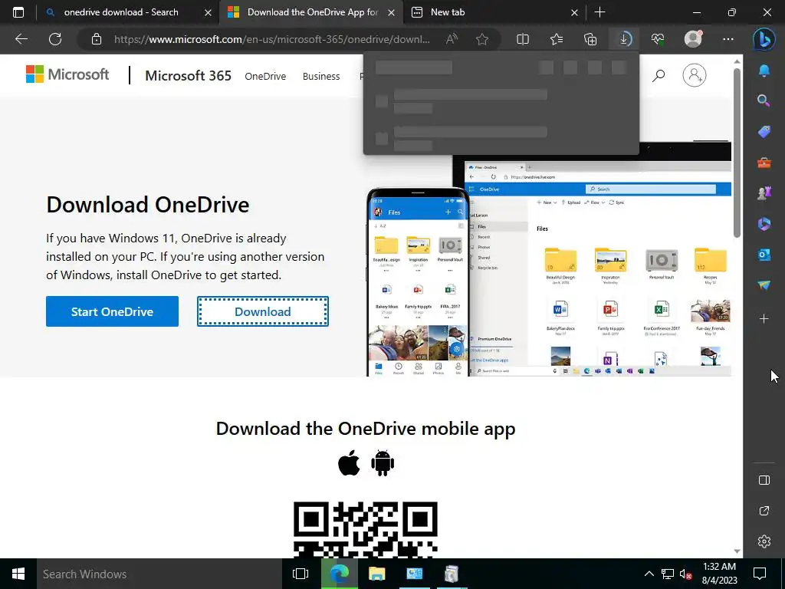This screenshot has height=589, width=785.
Task: Open Browser essentials heart icon
Action: point(658,39)
